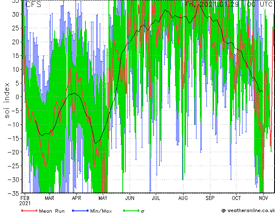This screenshot has height=213, width=275.
Task: Click the 'soi index' axis title
Action: click(x=7, y=100)
